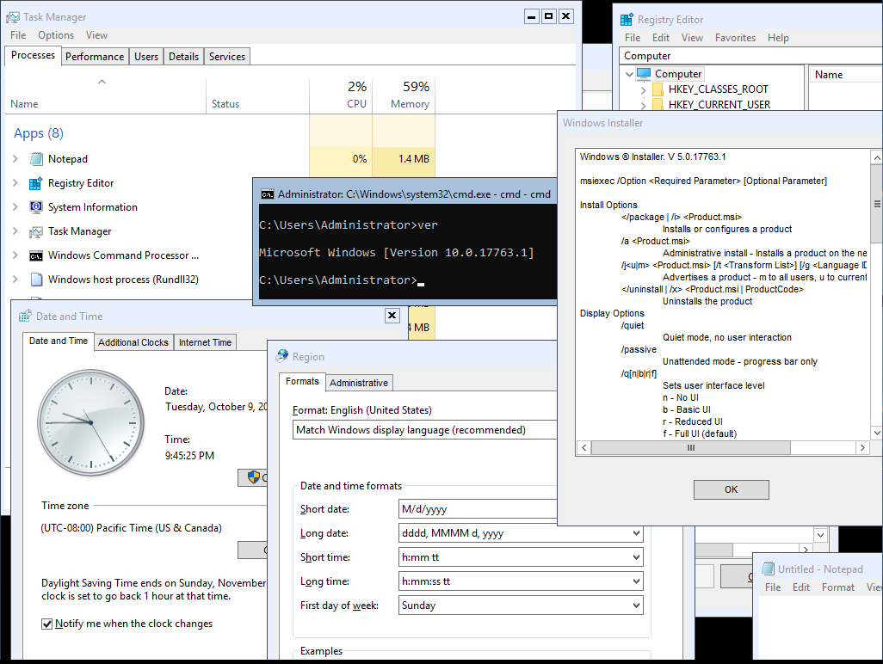Viewport: 883px width, 664px height.
Task: Click the Windows Command Processor icon
Action: coord(36,255)
